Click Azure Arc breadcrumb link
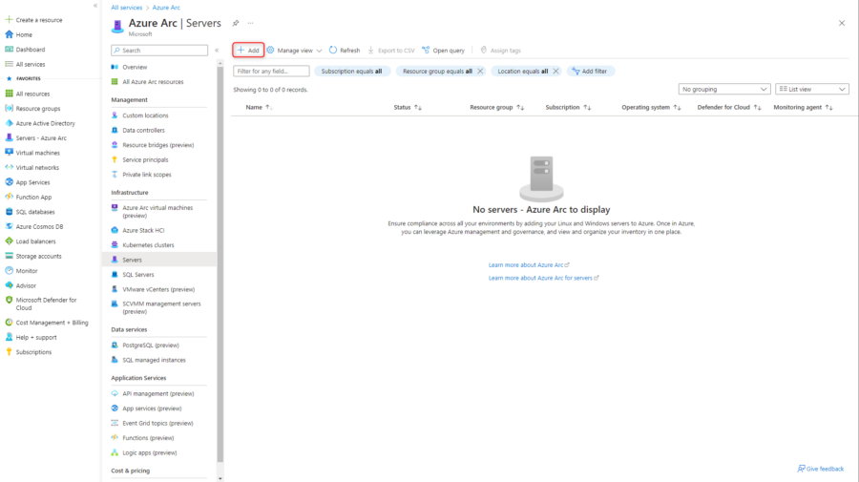This screenshot has height=482, width=859. [166, 8]
